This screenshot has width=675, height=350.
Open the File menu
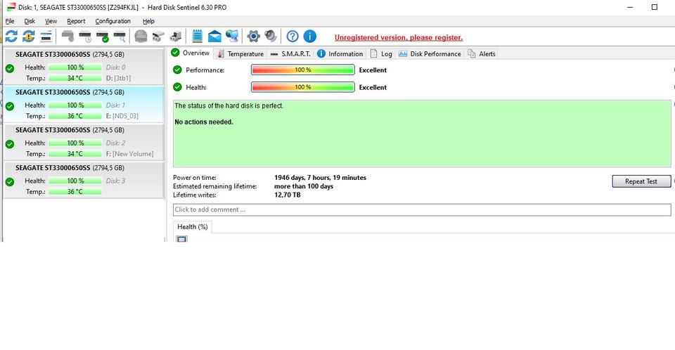pos(10,21)
